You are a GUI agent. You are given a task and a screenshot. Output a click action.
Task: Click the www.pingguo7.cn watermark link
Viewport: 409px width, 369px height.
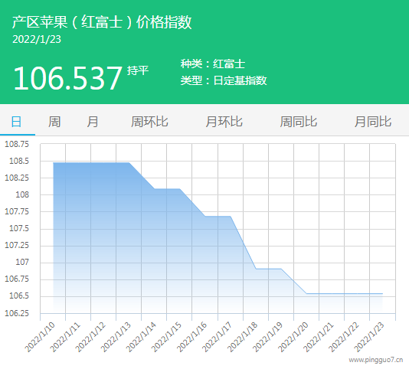coord(376,360)
